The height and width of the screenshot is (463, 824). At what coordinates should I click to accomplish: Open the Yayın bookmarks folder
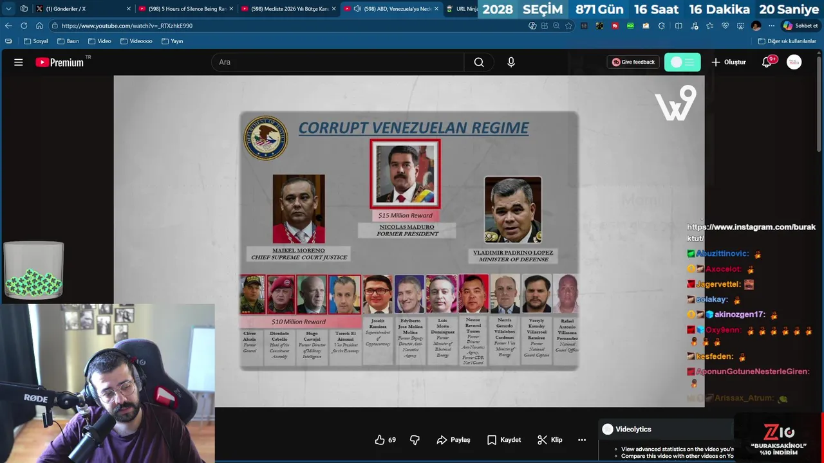click(172, 41)
